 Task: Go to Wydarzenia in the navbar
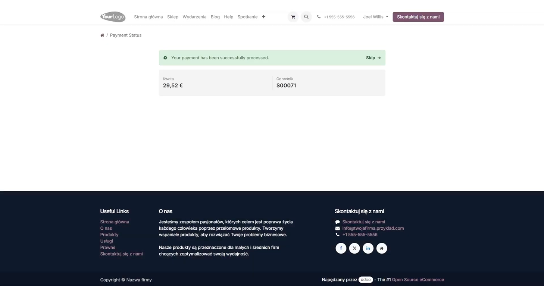[x=194, y=17]
